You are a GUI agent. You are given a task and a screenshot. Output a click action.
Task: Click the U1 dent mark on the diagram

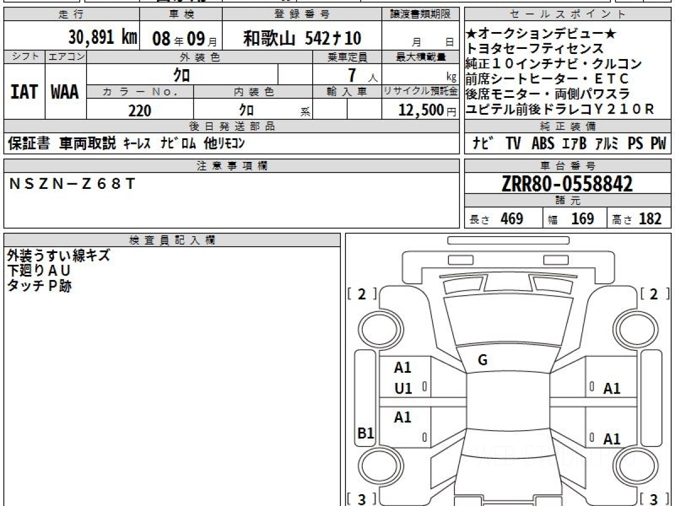403,388
